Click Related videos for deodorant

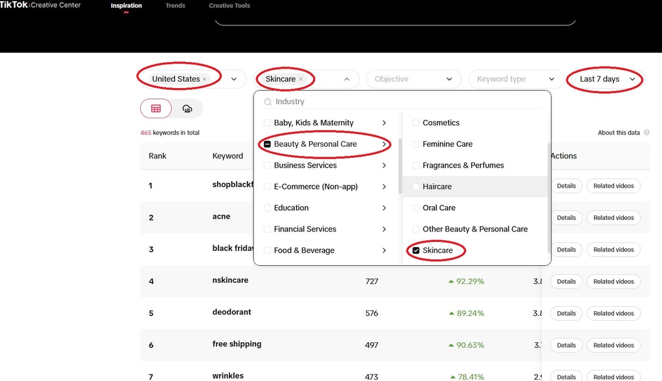[x=614, y=314]
